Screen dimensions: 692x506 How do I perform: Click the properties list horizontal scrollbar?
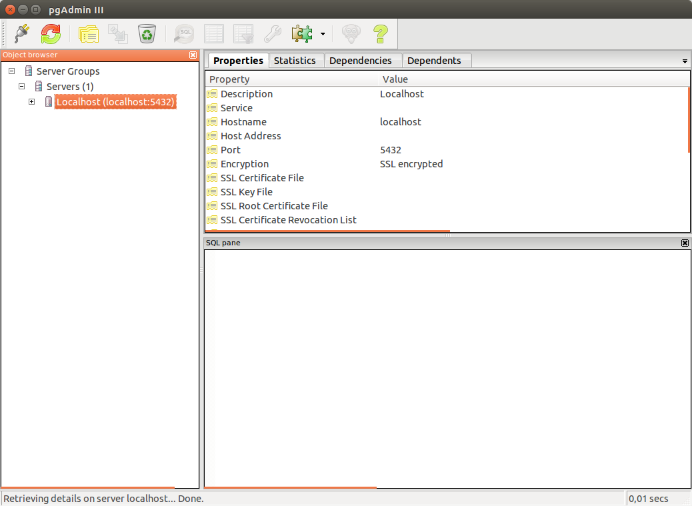point(327,230)
